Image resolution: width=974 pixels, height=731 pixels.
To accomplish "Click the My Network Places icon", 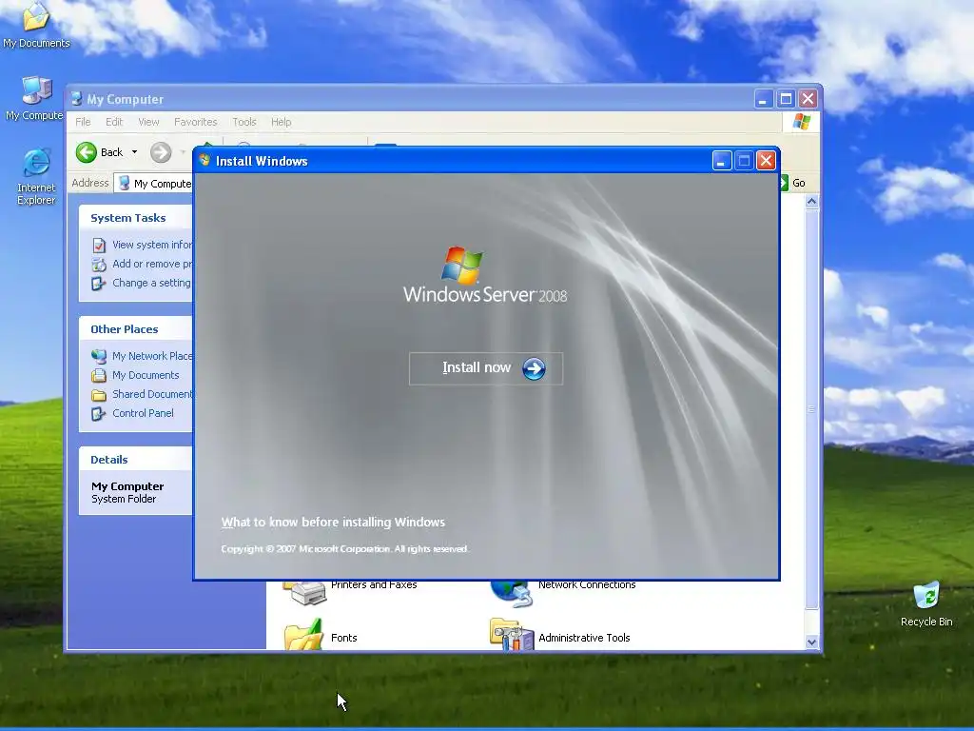I will pos(99,356).
